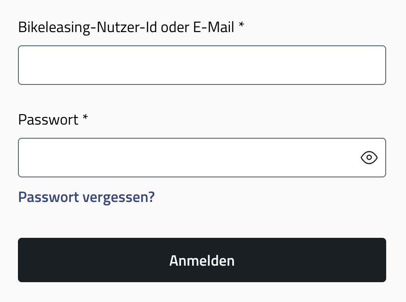The width and height of the screenshot is (406, 302).
Task: Follow the blue forgotten password link
Action: coord(86,197)
